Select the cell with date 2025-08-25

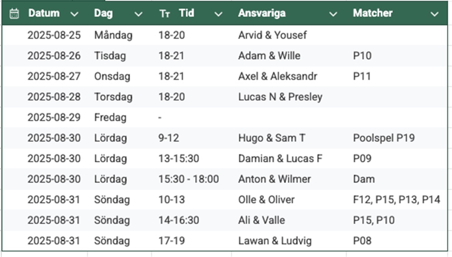pos(54,35)
